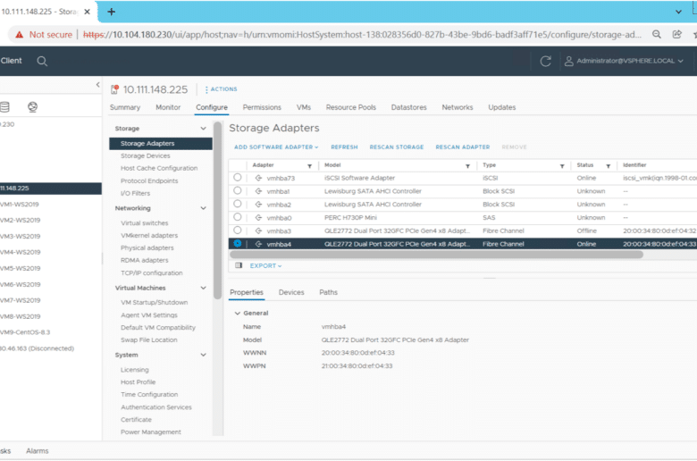This screenshot has width=697, height=461.
Task: Click the adapter icon for vmhba3
Action: coord(258,230)
